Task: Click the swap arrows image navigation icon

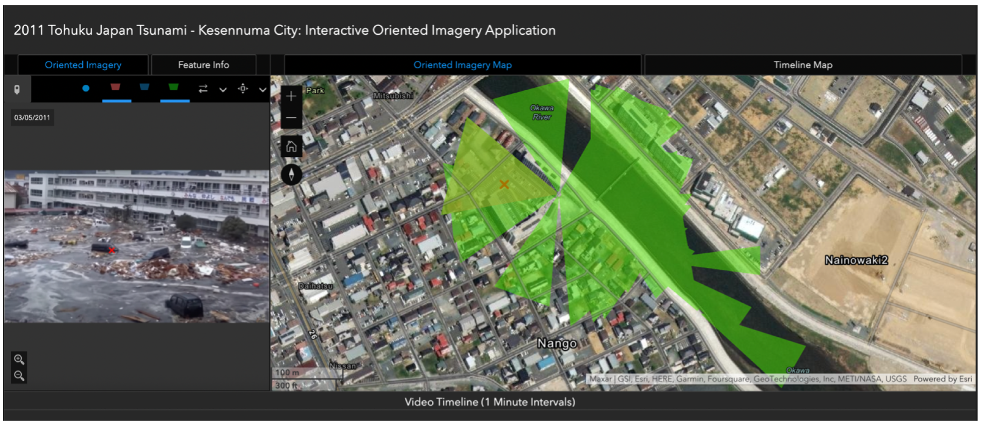Action: point(203,89)
